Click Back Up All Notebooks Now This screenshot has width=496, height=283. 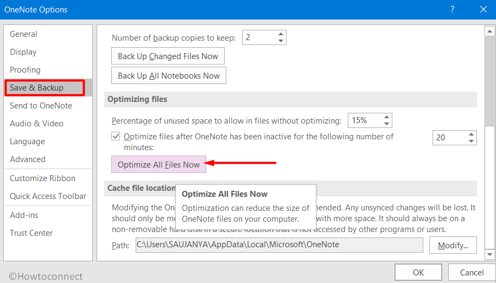[169, 75]
